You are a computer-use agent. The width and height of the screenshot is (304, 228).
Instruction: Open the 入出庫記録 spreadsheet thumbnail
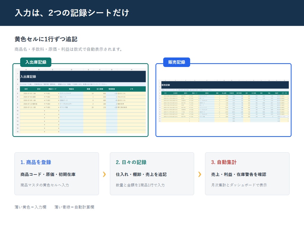coord(80,101)
